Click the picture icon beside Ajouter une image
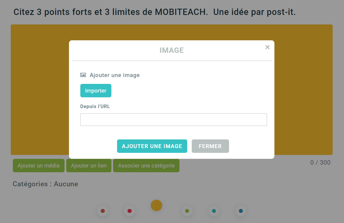 83,75
